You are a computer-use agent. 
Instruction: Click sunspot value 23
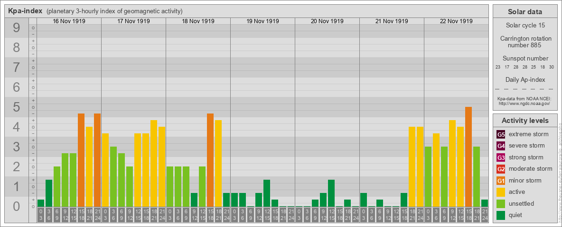click(498, 67)
